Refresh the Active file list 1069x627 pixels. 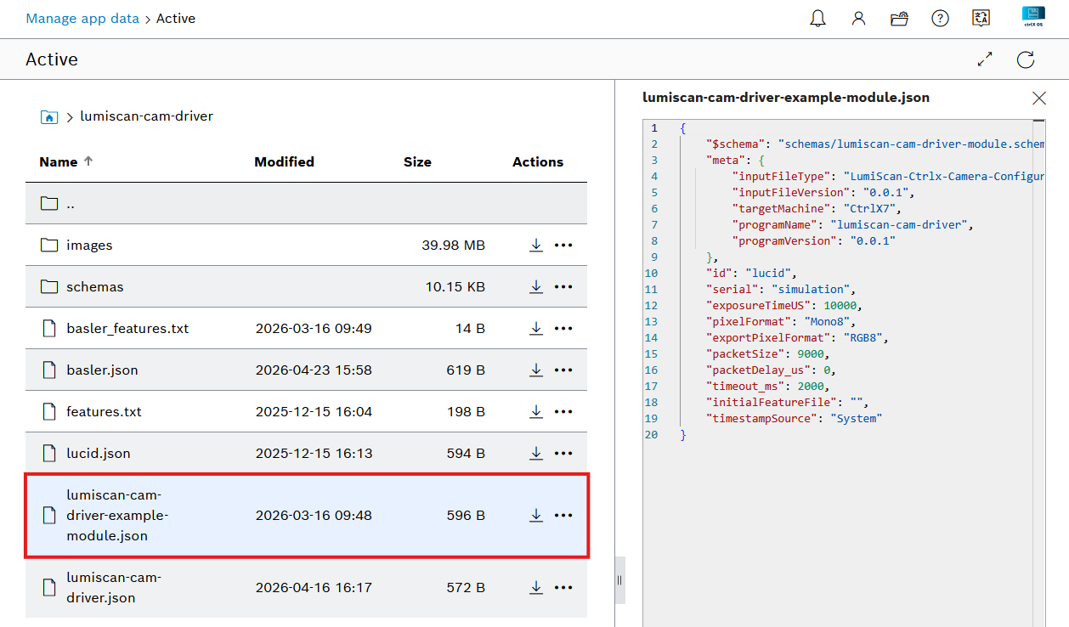(x=1026, y=59)
